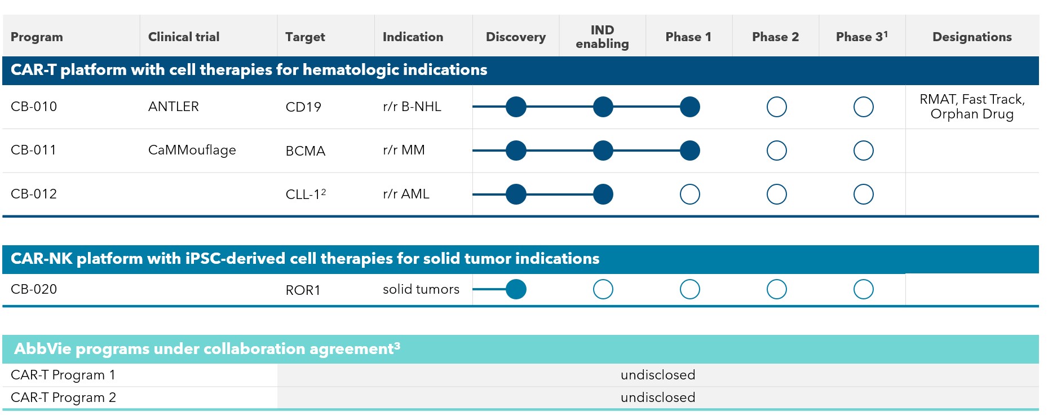
Task: Click CB-012's filled Discovery circle
Action: pos(516,194)
